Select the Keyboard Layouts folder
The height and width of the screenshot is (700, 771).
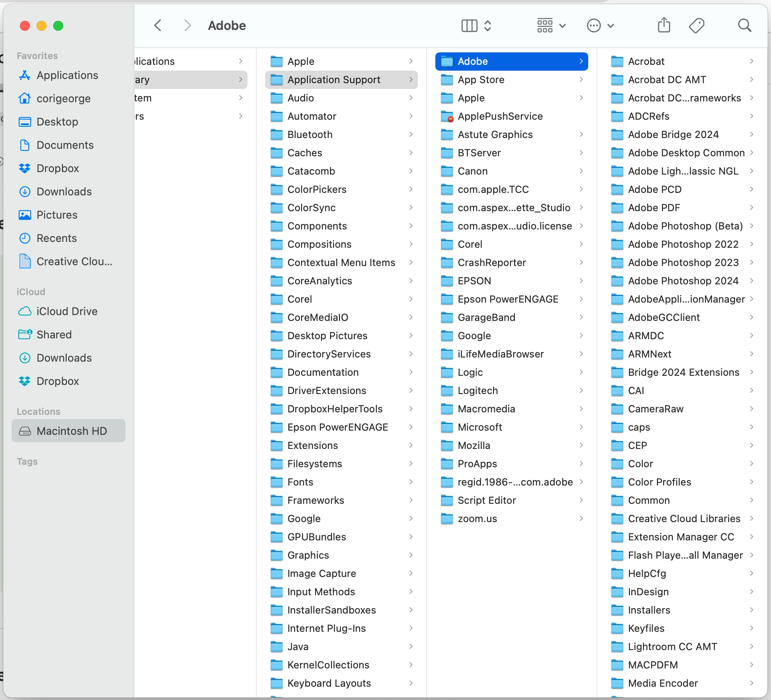click(x=341, y=683)
